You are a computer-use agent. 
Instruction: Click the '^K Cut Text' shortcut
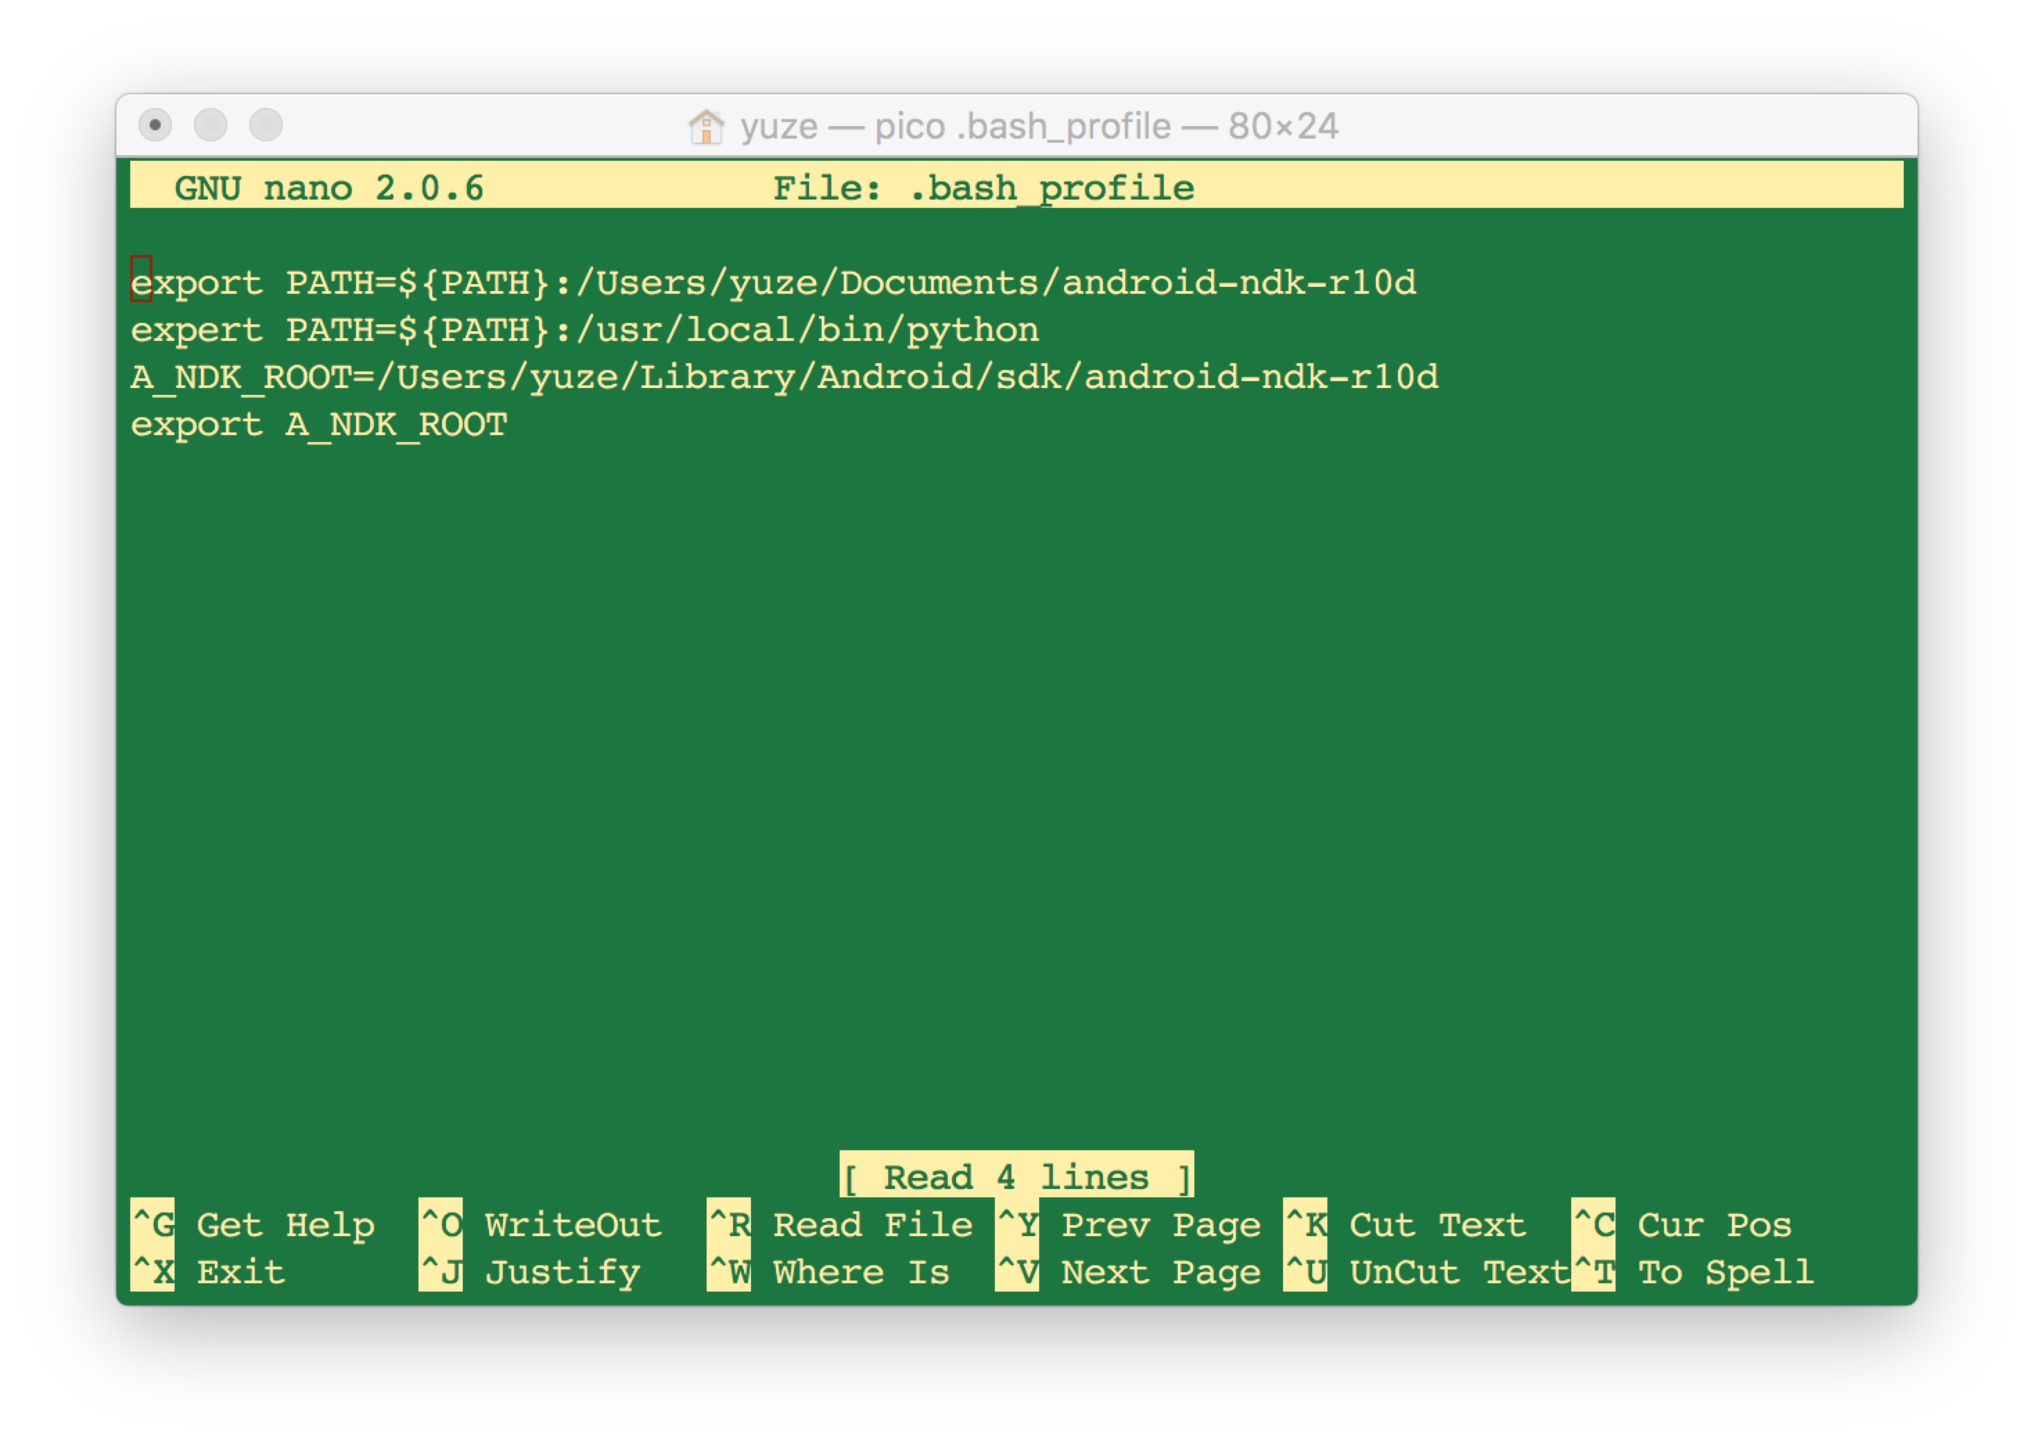coord(1404,1225)
